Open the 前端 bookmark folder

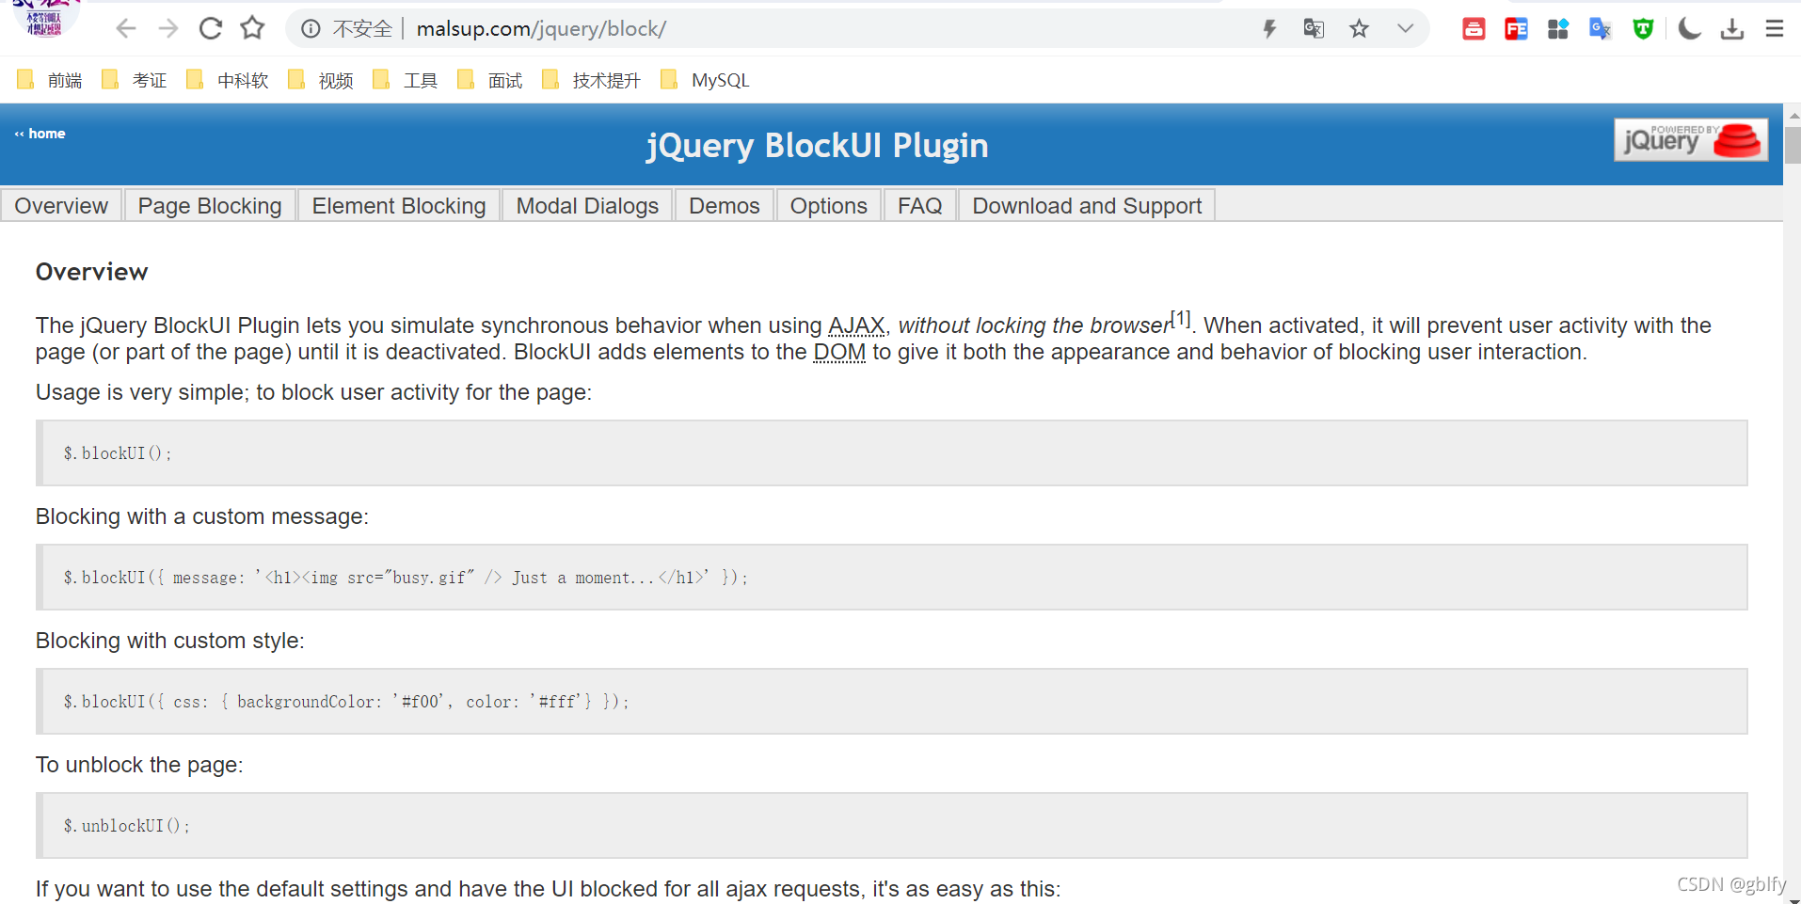pos(50,81)
